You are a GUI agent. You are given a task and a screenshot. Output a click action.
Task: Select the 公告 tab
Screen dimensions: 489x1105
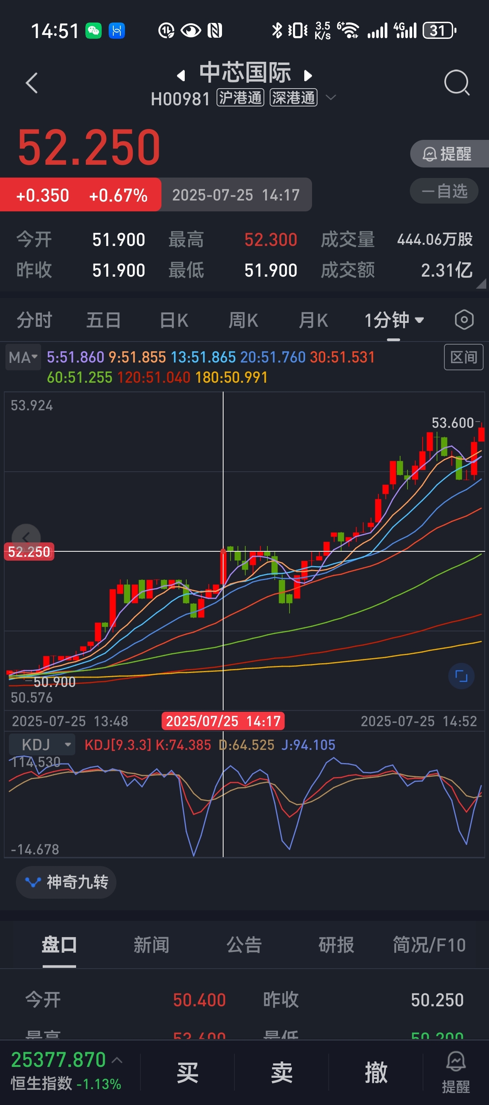[x=244, y=945]
